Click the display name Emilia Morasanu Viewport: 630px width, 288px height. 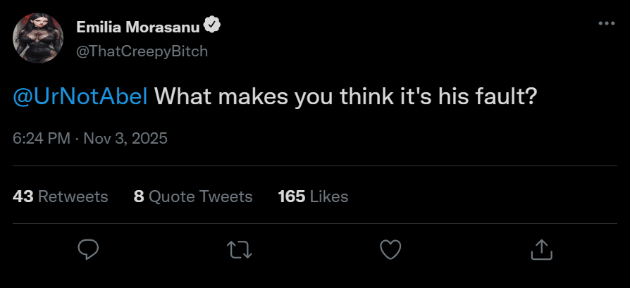pos(137,27)
